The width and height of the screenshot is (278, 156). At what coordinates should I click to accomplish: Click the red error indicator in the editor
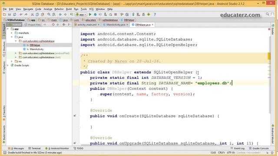click(x=269, y=29)
